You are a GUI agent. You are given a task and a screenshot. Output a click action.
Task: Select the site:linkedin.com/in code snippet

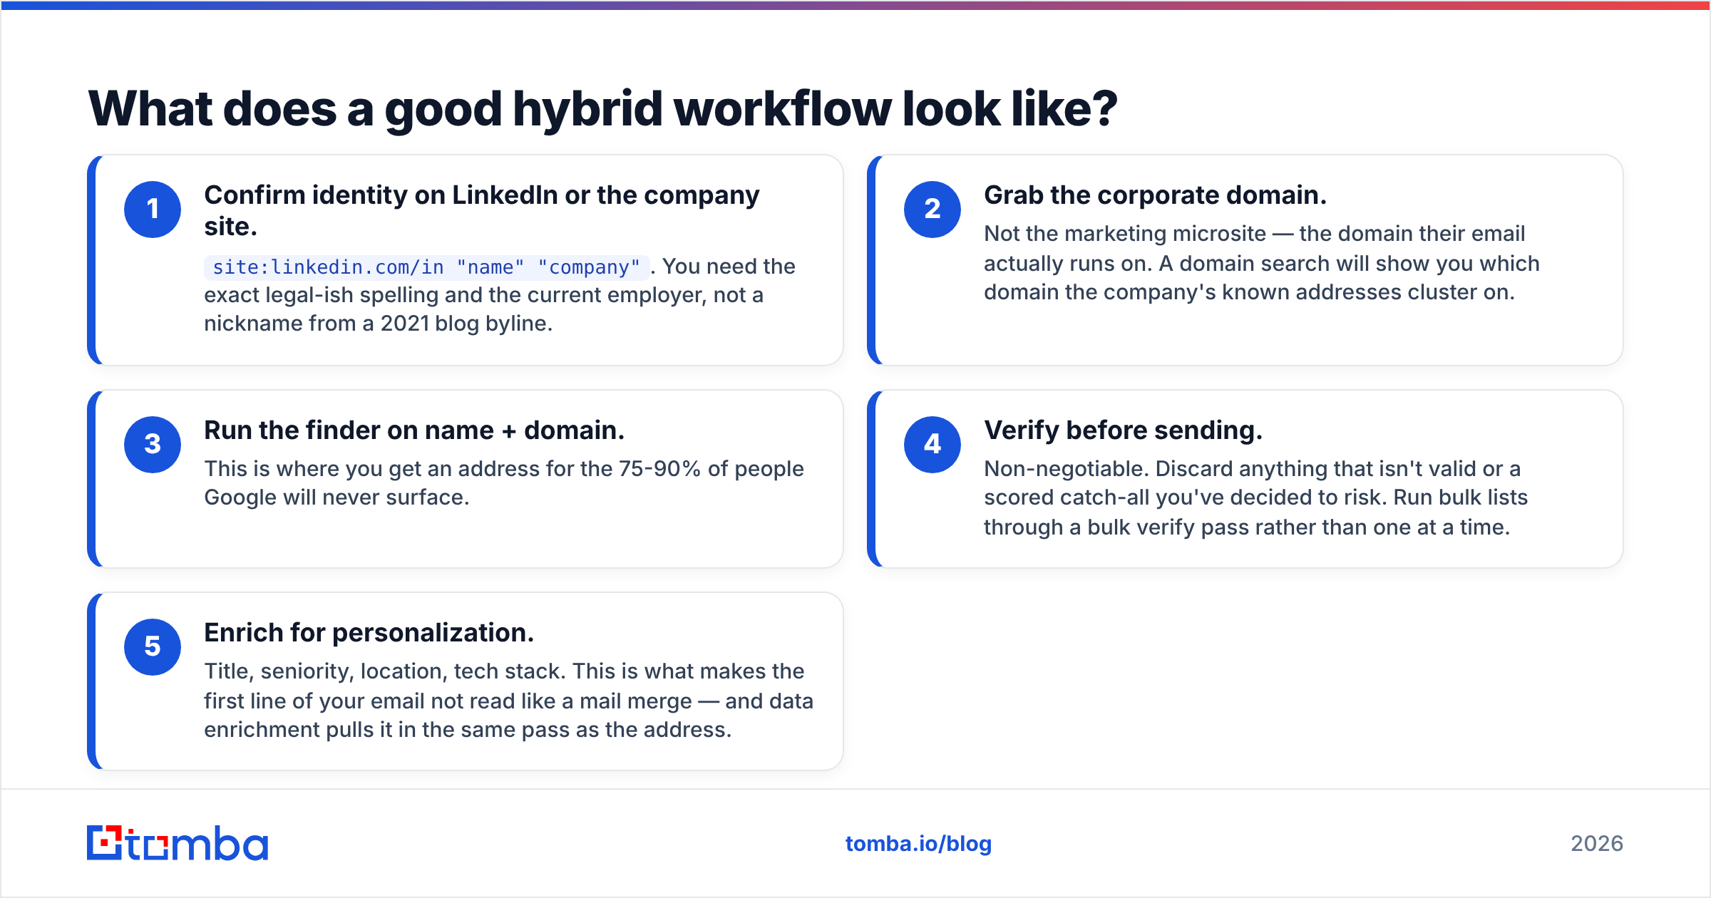(x=426, y=267)
